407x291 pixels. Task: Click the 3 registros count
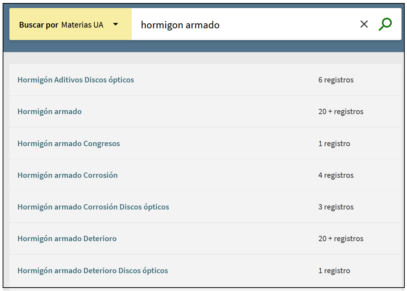click(336, 207)
